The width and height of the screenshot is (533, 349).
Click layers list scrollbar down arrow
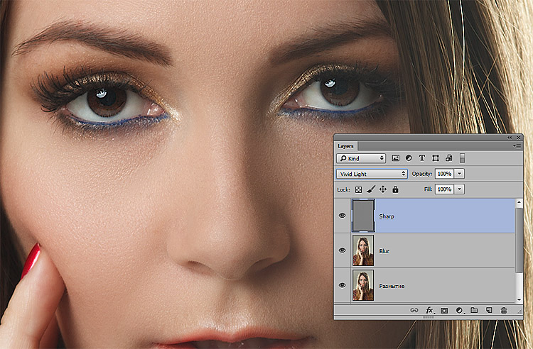(x=519, y=299)
